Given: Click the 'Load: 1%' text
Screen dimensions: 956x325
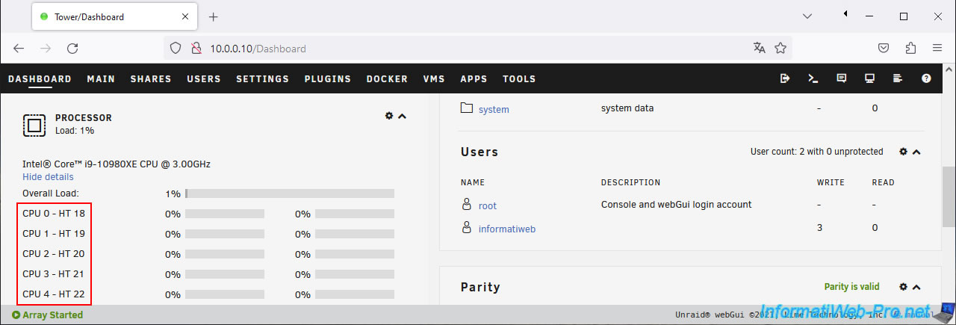Looking at the screenshot, I should (x=75, y=131).
